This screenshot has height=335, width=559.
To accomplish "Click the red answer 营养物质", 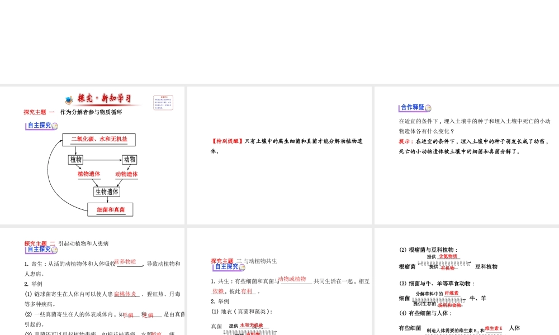I will click(125, 262).
